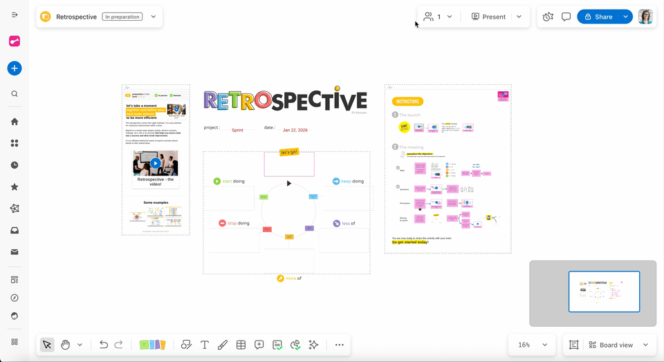
Task: Open the QR grid icon in sidebar
Action: point(15,342)
